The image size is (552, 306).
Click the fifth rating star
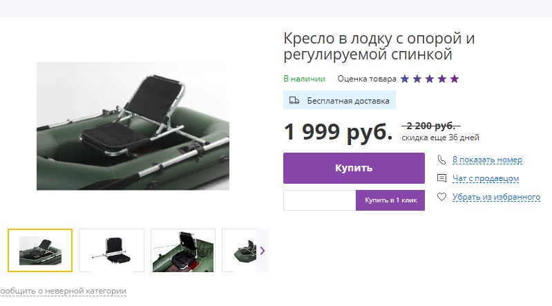point(455,79)
